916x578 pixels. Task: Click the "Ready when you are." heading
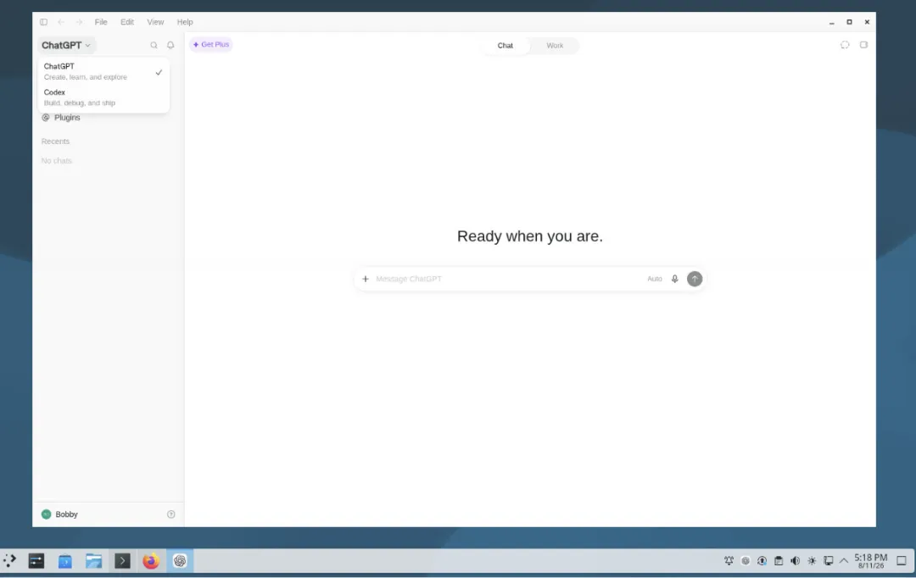530,236
